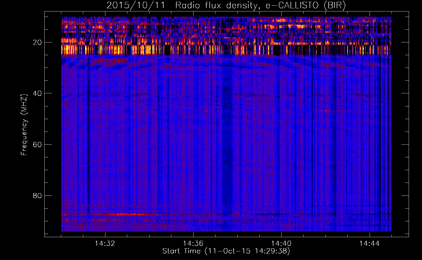Click the date "2015/10/11" in the title
Screen dimensions: 422x260
pos(136,5)
